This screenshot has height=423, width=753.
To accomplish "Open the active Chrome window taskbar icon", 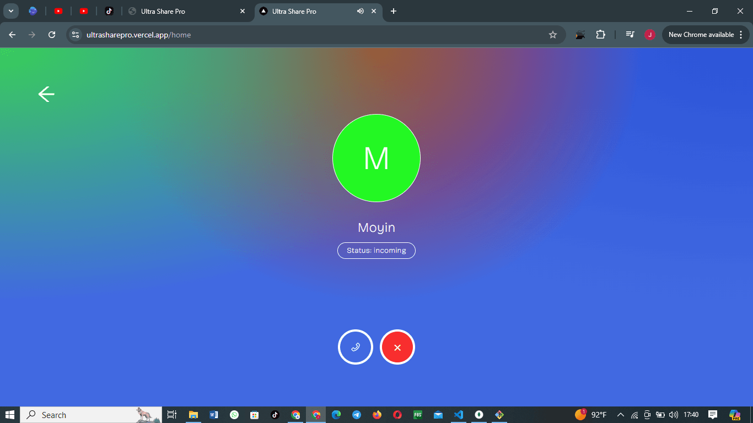I will pos(316,415).
